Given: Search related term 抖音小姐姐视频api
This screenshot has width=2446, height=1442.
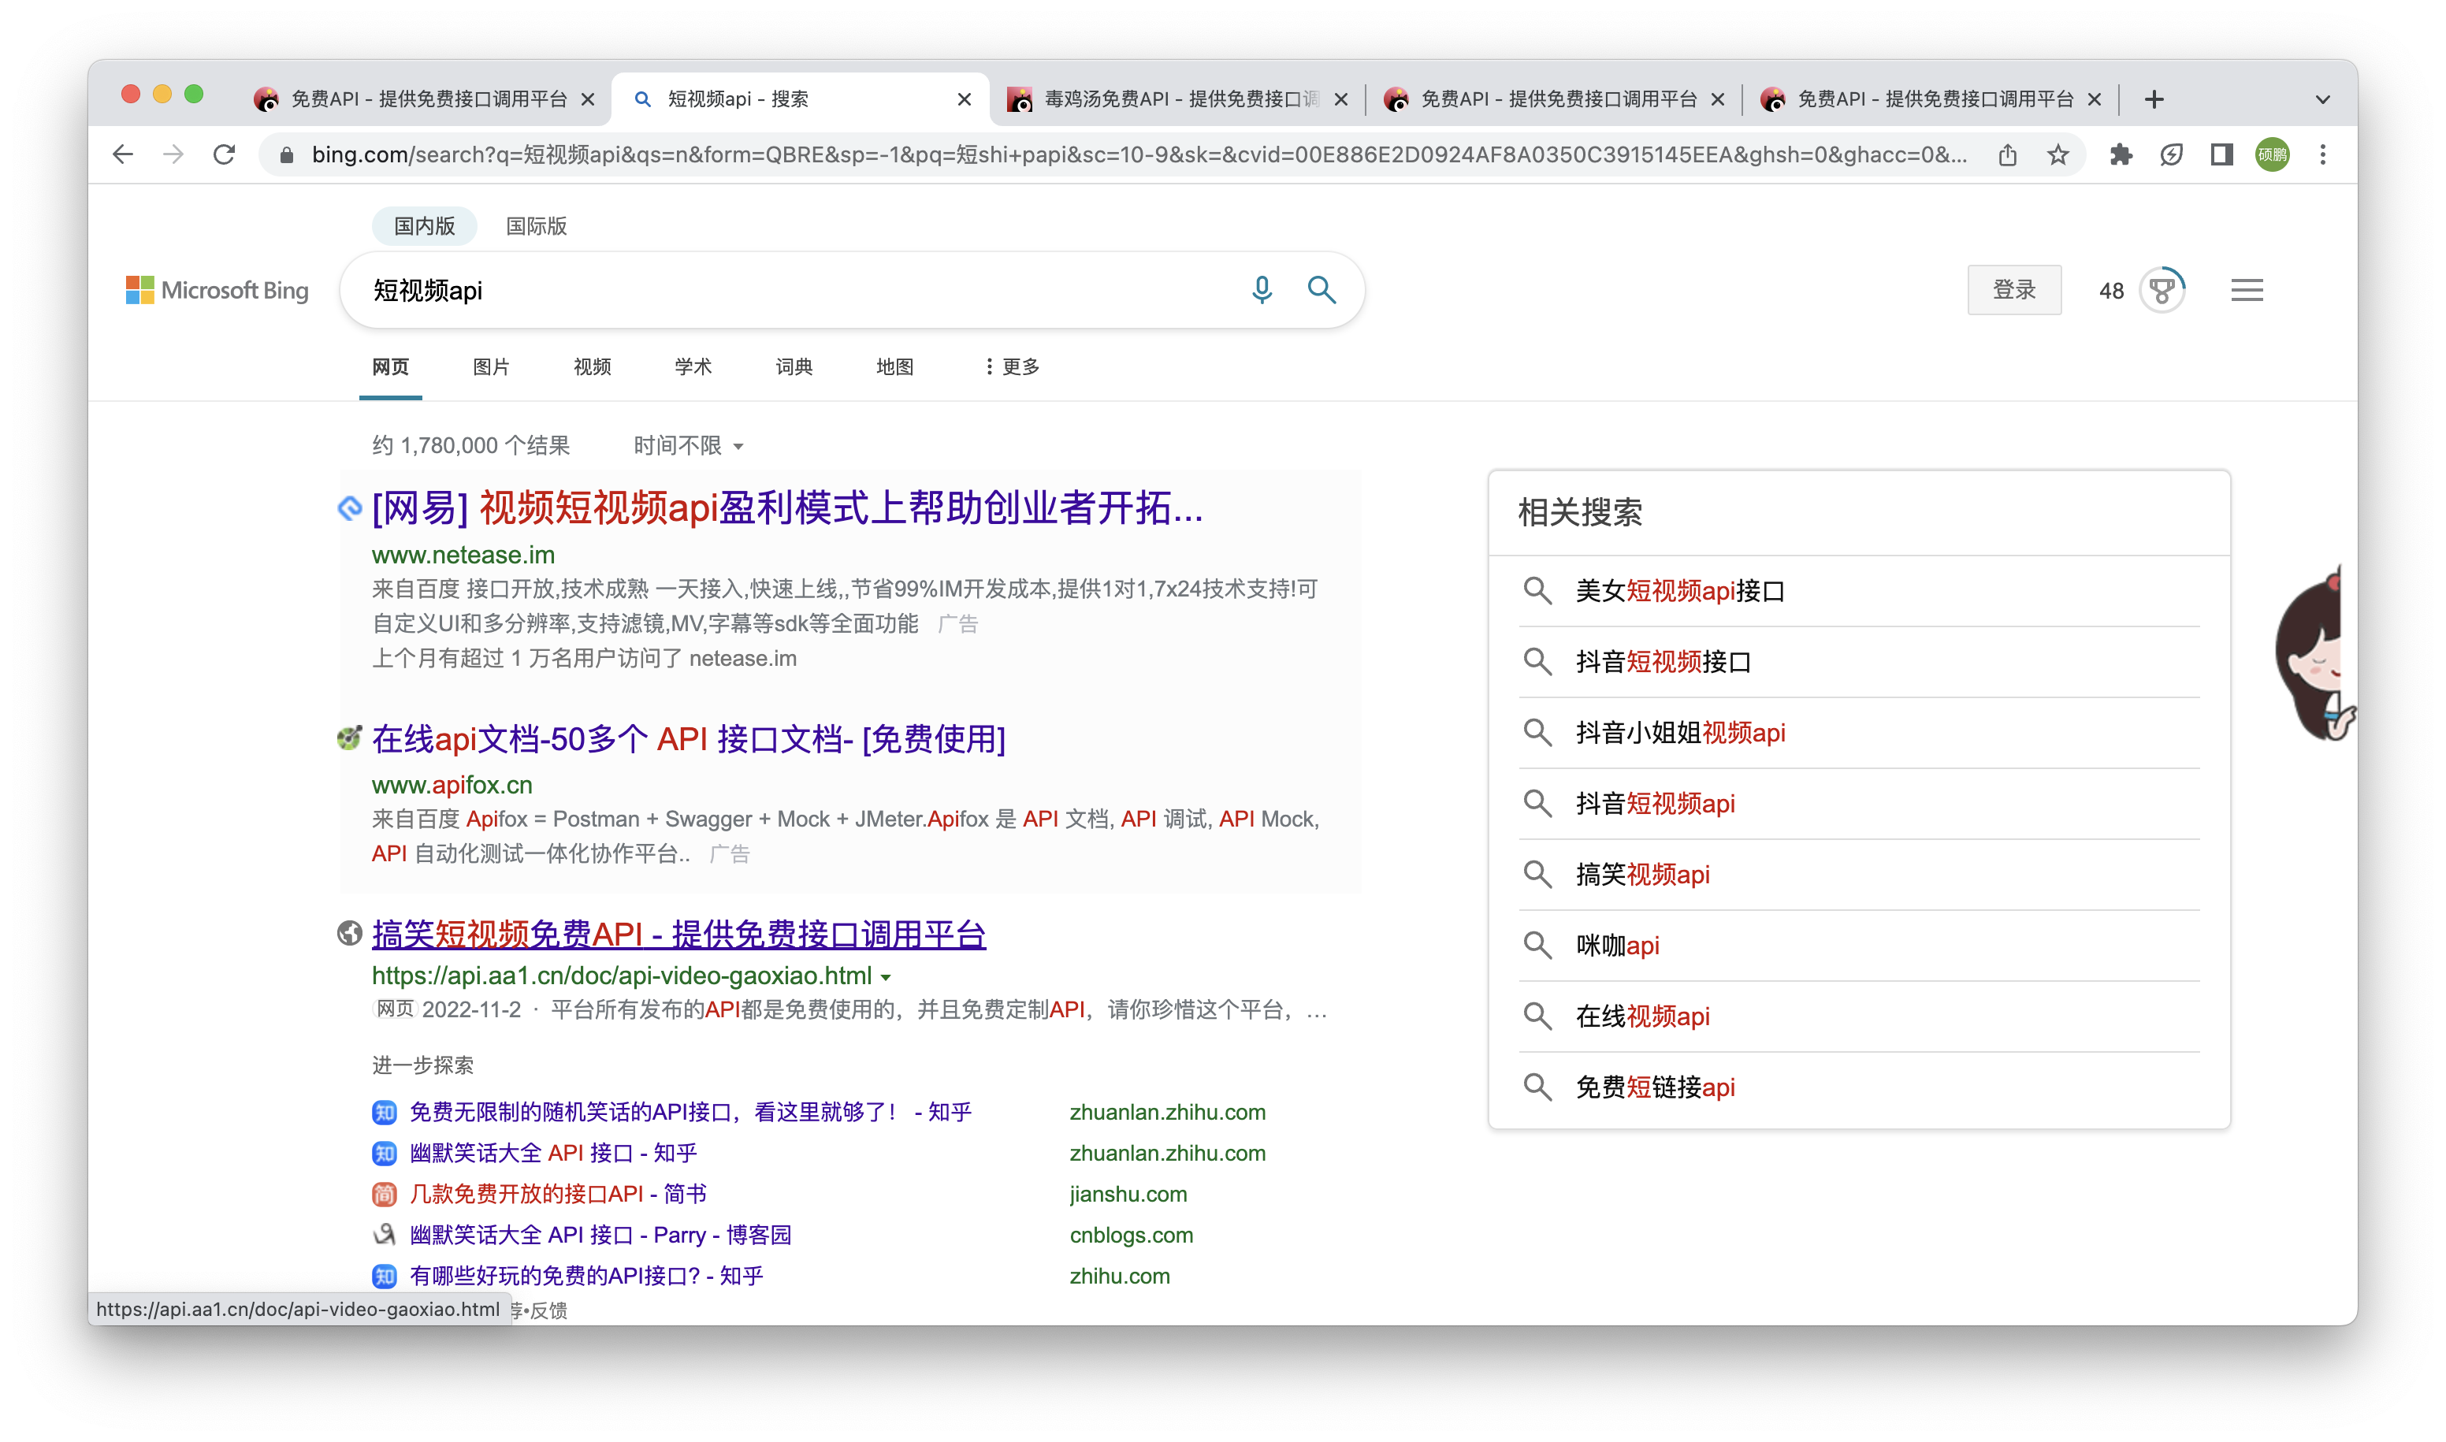Looking at the screenshot, I should pos(1680,733).
